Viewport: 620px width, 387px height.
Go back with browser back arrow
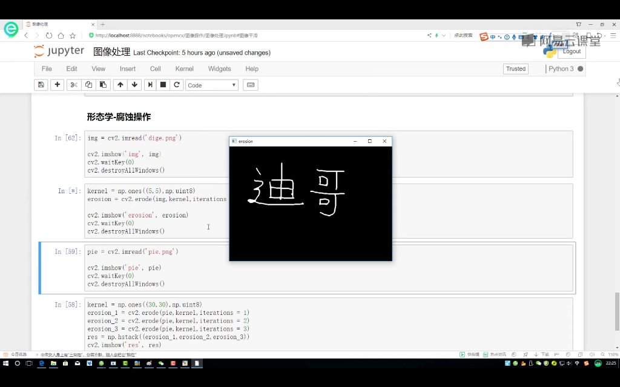27,36
